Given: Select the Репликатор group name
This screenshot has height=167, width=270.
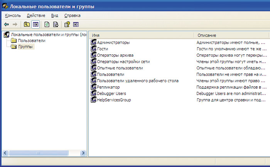Looking at the screenshot, I should (x=108, y=87).
